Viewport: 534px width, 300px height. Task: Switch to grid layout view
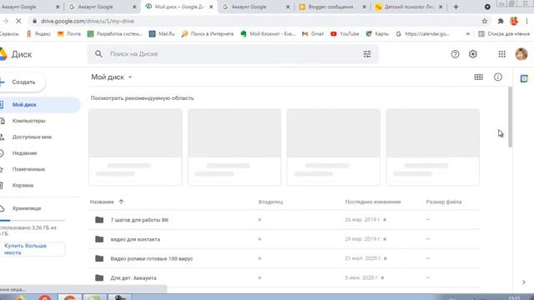click(x=478, y=77)
